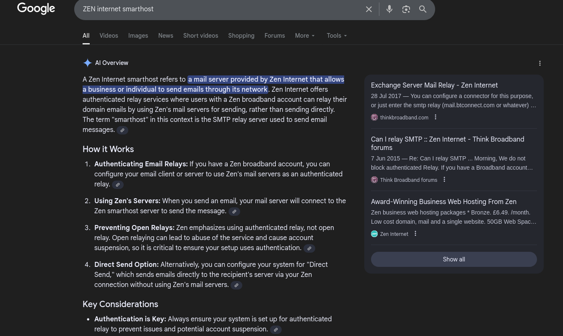Click source link icon after Authenticating Email Relays
The image size is (563, 336).
(x=118, y=185)
